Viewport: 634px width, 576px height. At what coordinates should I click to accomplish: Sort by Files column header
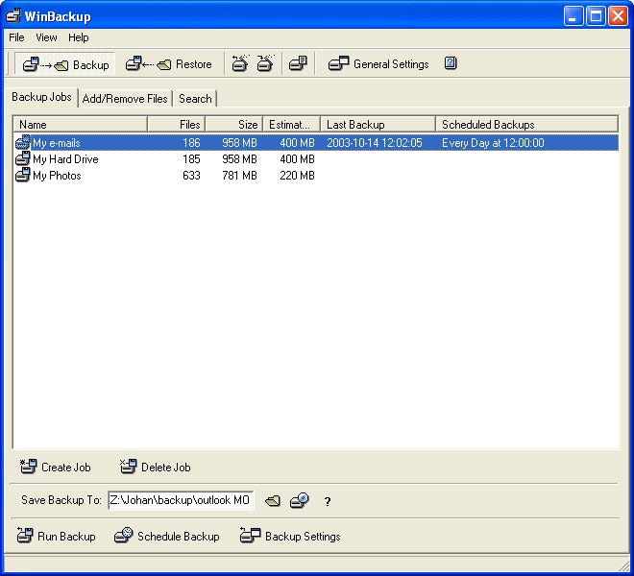tap(177, 124)
